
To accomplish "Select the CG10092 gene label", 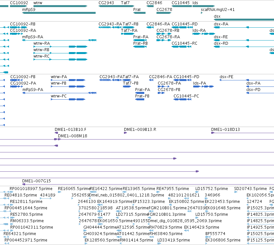I will pyautogui.click(x=19, y=3).
